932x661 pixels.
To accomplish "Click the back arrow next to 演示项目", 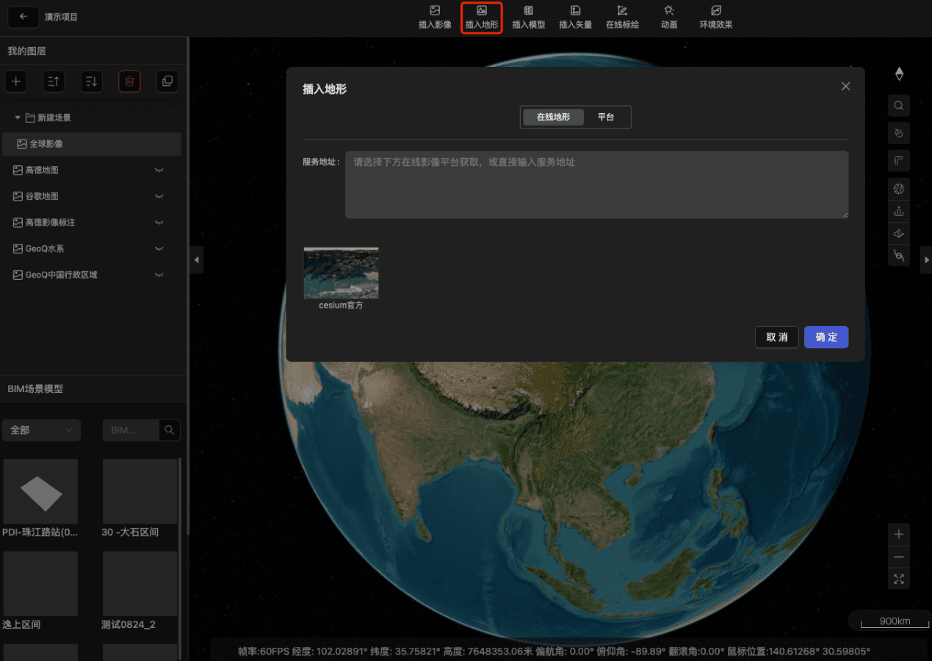I will 24,17.
